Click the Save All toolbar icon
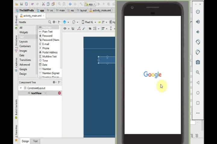 click(x=21, y=4)
